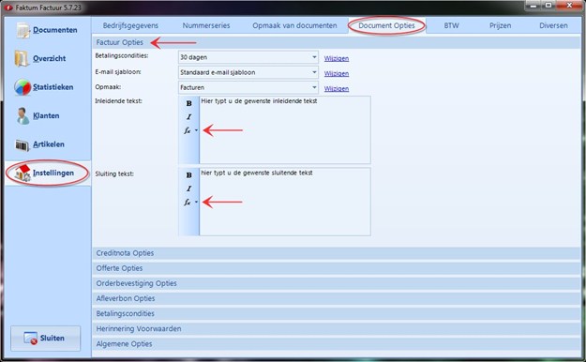Expand the Creditnota Opties section
This screenshot has height=362, width=586.
[336, 253]
